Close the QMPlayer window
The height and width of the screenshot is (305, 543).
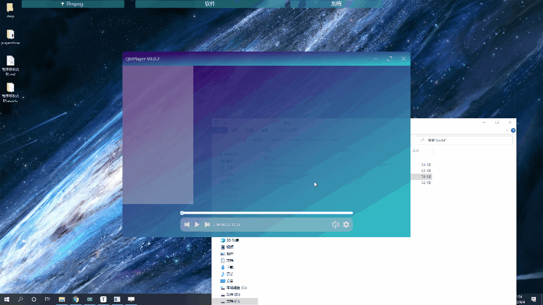[x=403, y=59]
